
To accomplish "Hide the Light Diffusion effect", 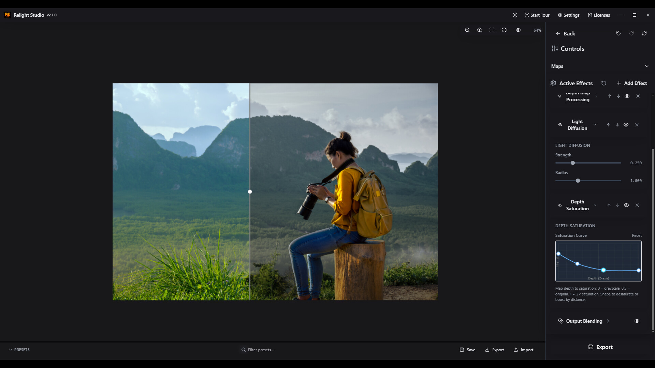I will 626,124.
